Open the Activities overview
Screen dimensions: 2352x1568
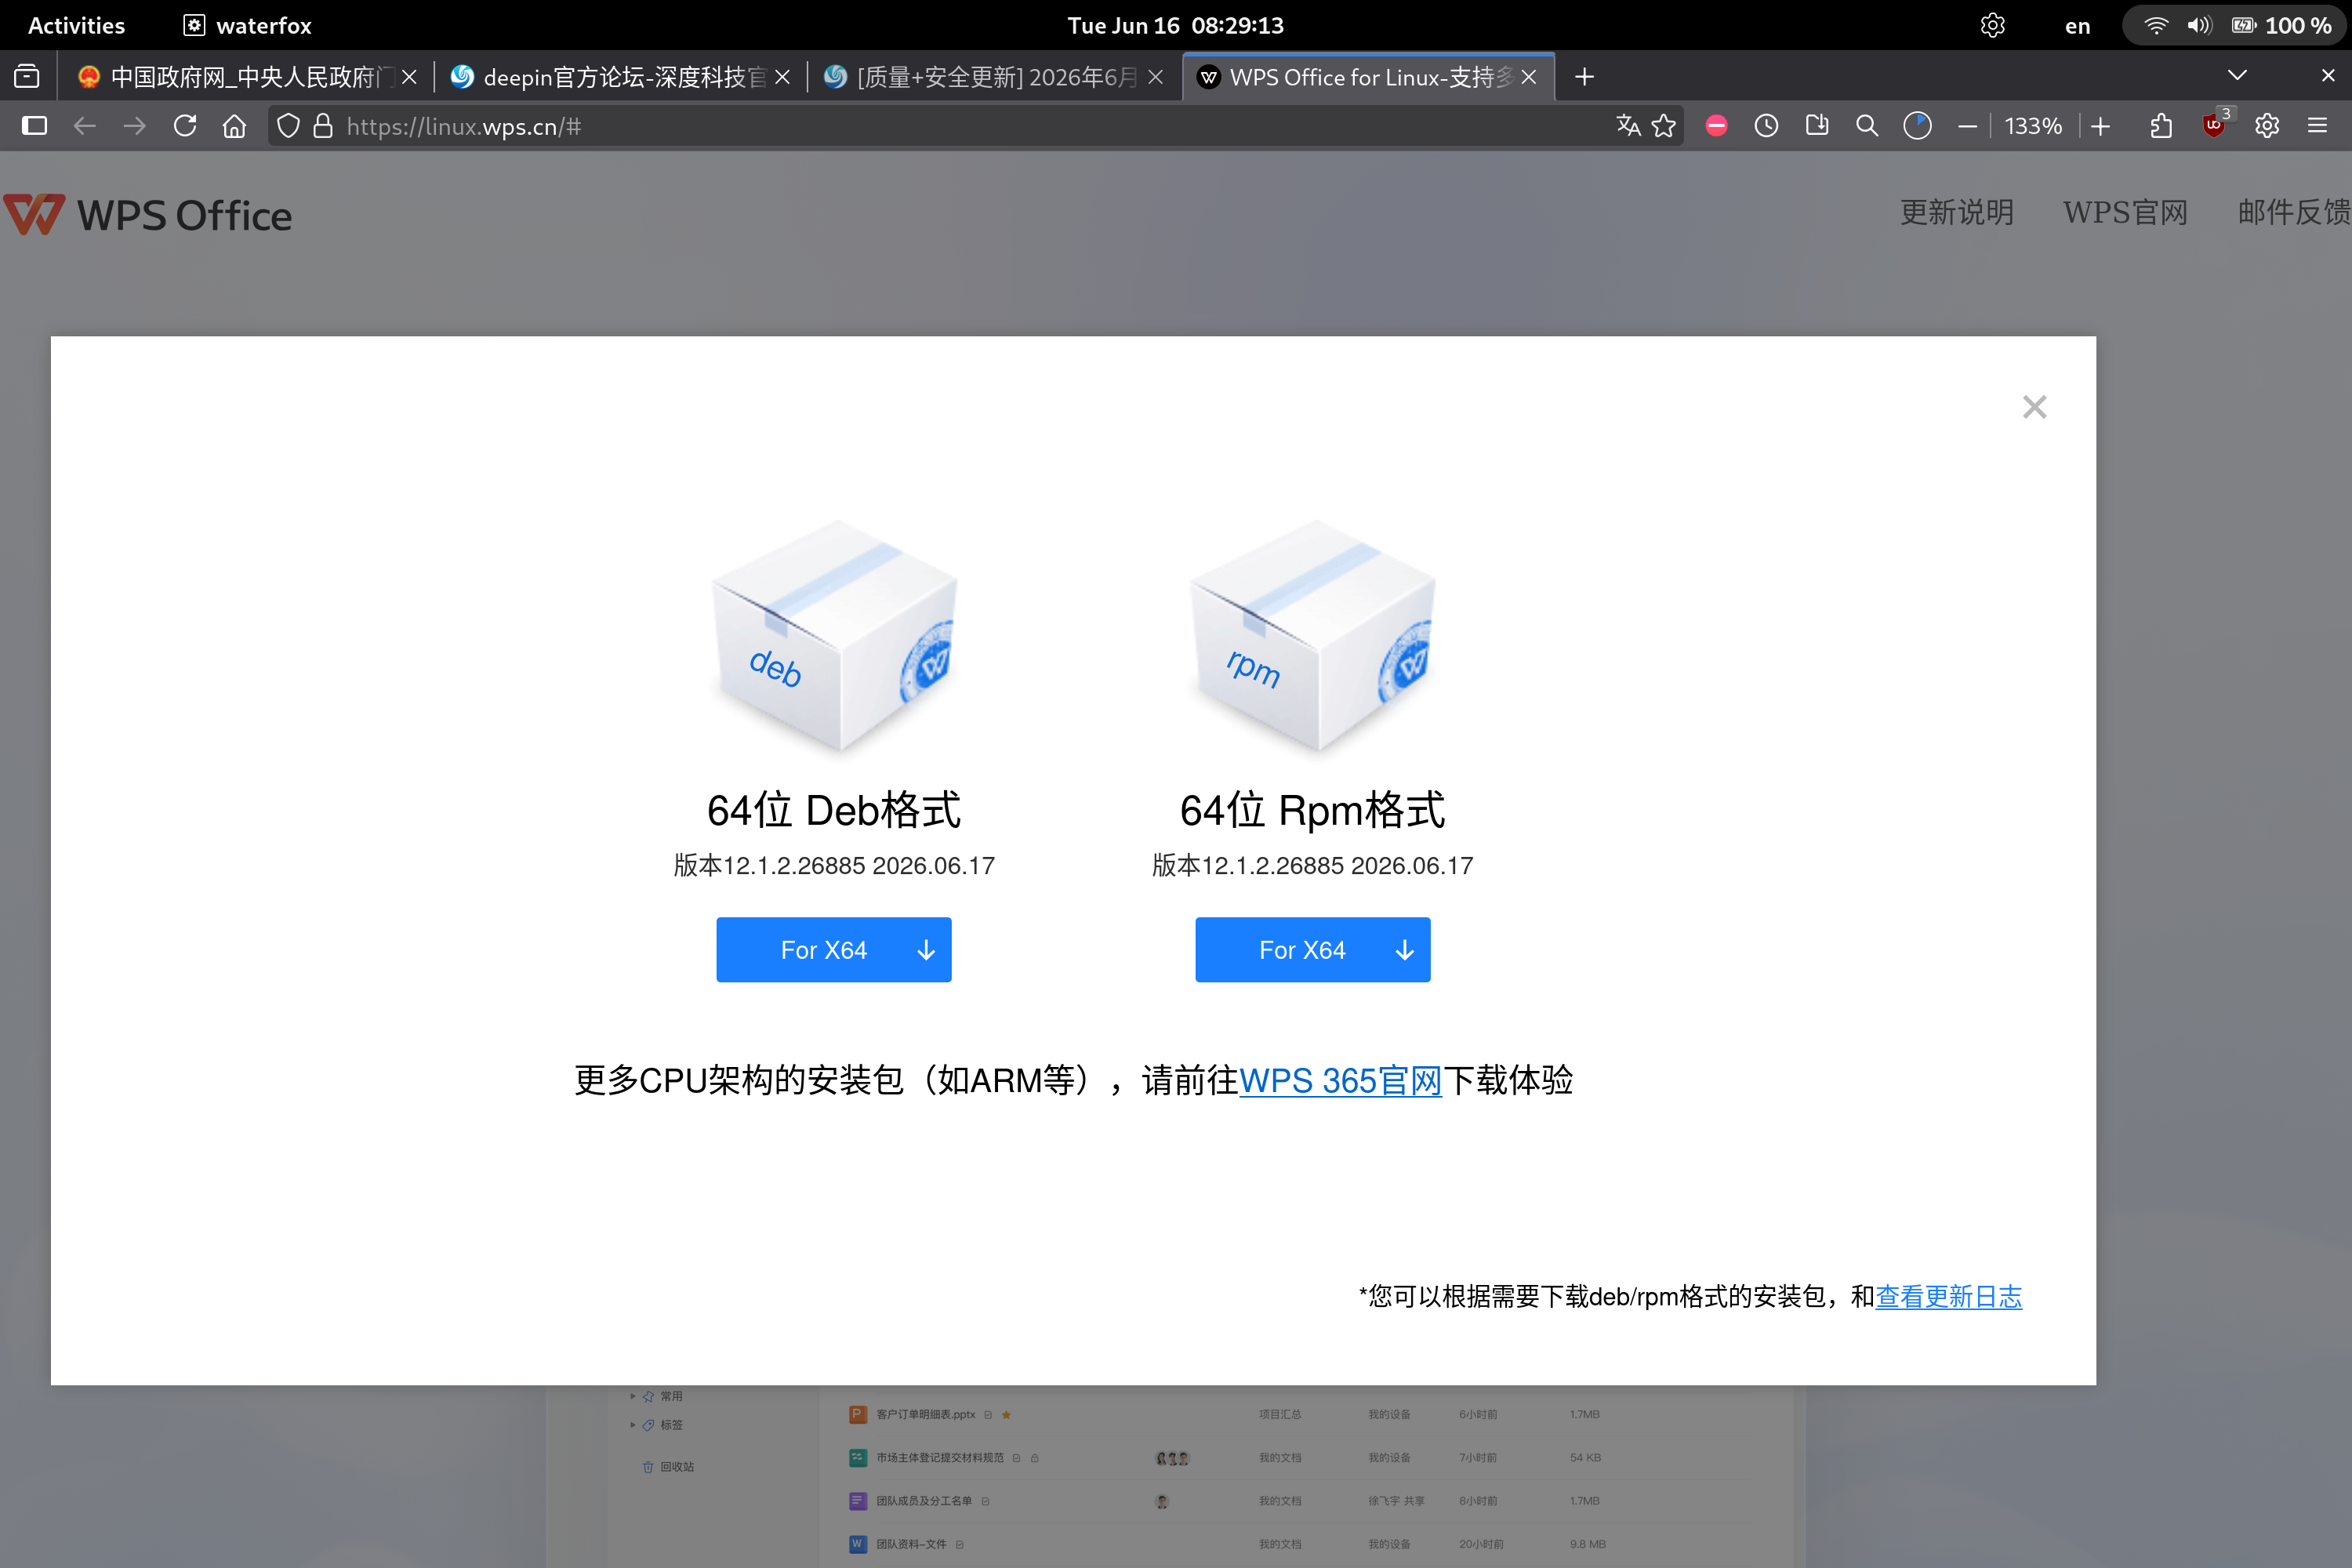pos(76,25)
